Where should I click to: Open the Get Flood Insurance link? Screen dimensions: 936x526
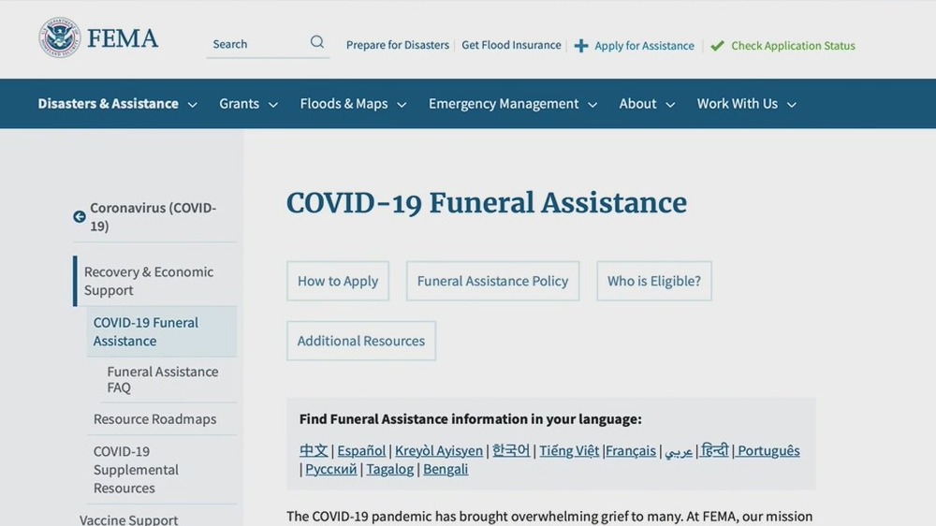511,45
